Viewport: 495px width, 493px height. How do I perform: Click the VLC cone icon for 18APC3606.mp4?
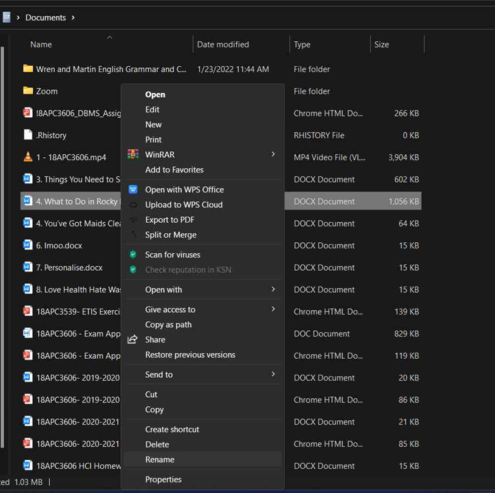[28, 157]
